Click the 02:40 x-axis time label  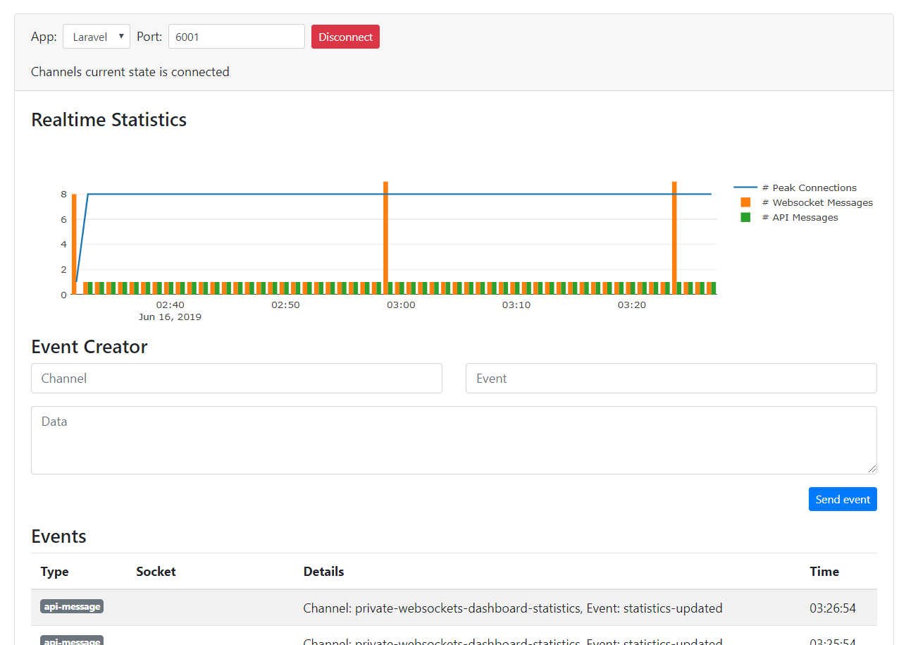coord(170,305)
